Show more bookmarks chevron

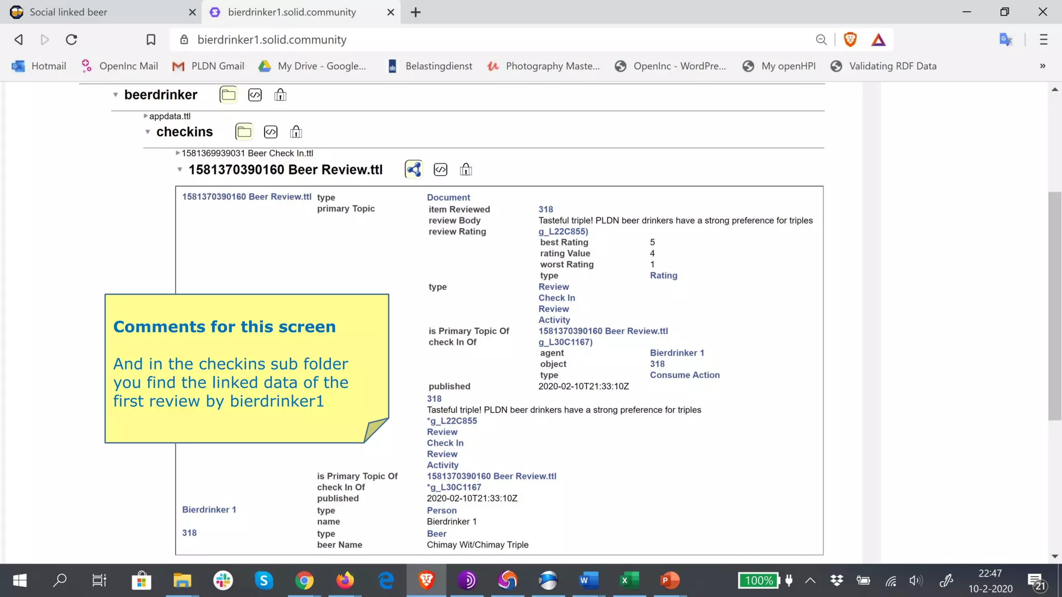(1043, 66)
